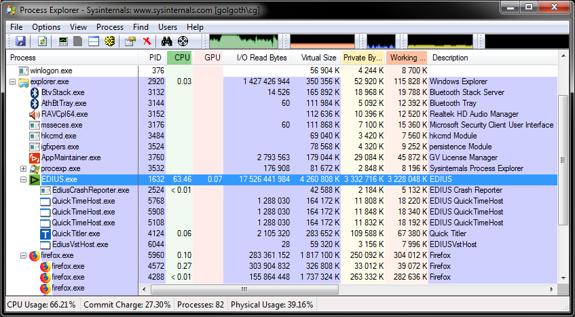Viewport: 575px width, 317px height.
Task: Open the Users menu
Action: click(168, 27)
